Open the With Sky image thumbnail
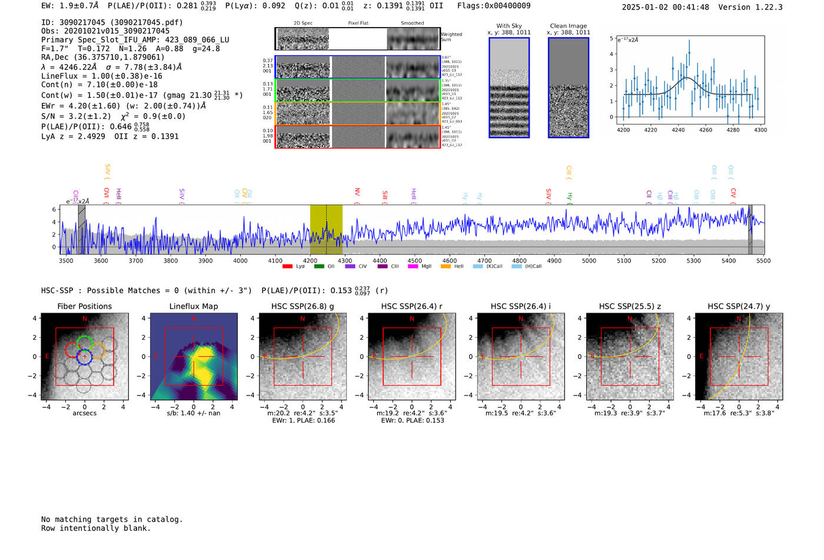This screenshot has width=824, height=560. click(509, 88)
